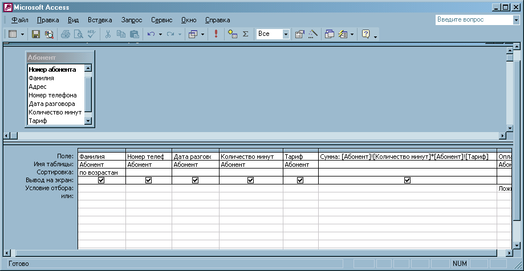Image resolution: width=524 pixels, height=271 pixels.
Task: Open the Вид menu
Action: click(73, 20)
